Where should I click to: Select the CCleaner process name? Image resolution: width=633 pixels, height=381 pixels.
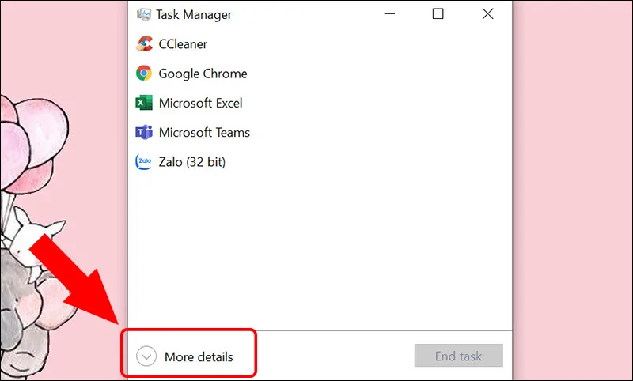coord(183,44)
